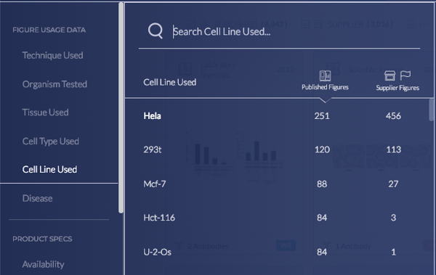Click 293t published count 120
This screenshot has width=436, height=275.
[322, 149]
